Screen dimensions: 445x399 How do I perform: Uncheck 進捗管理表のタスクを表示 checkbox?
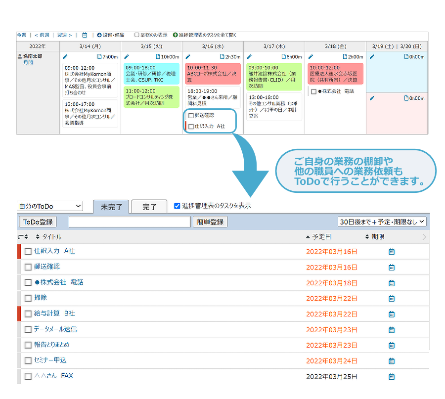[x=177, y=206]
